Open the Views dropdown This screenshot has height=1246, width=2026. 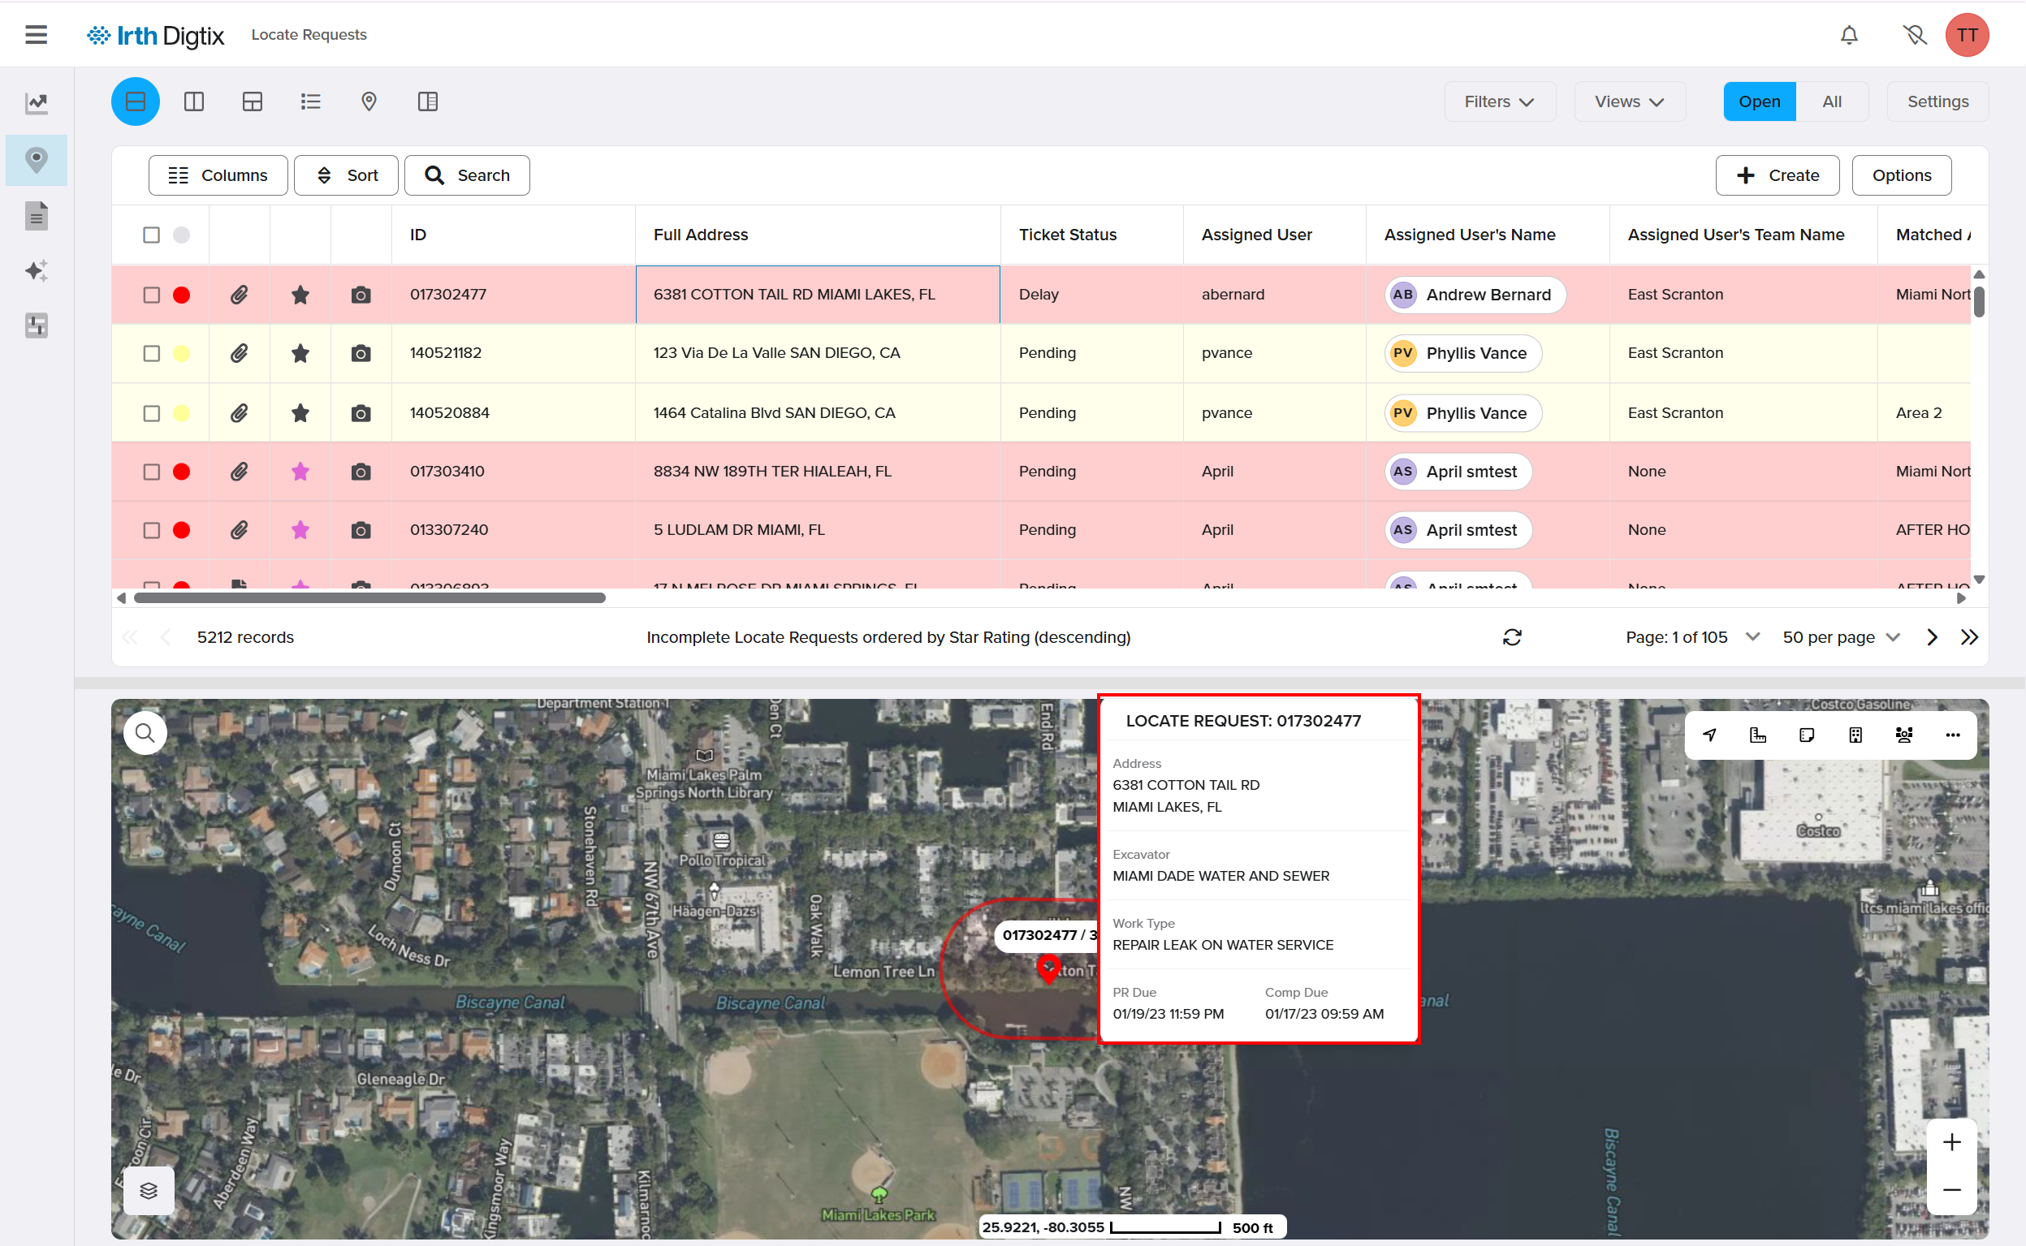[1629, 101]
